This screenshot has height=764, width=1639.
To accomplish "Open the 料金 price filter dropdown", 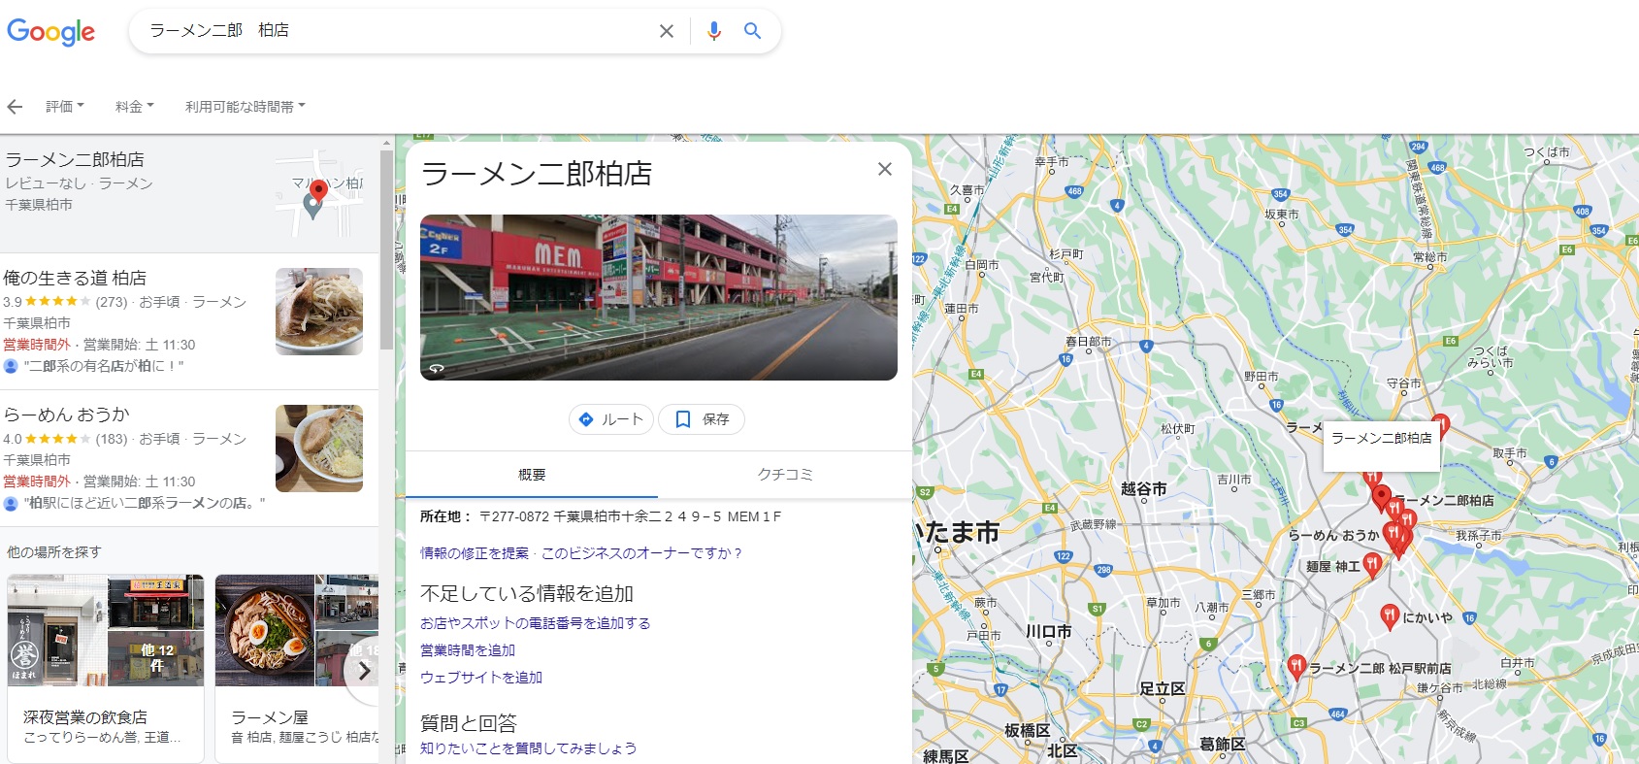I will coord(135,107).
